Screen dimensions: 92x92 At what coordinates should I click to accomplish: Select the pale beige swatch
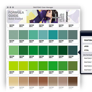[x=14, y=82]
